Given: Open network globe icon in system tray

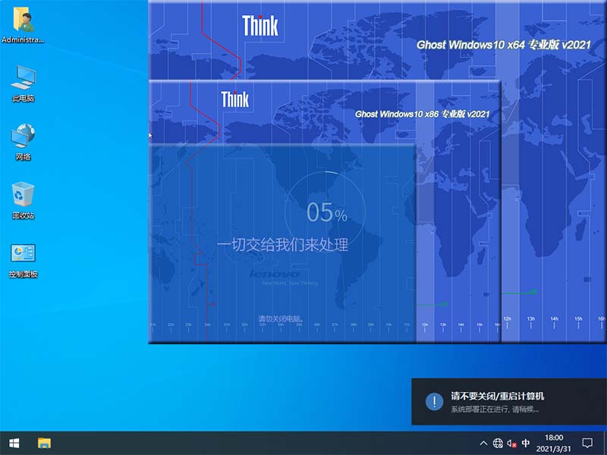Looking at the screenshot, I should click(498, 443).
